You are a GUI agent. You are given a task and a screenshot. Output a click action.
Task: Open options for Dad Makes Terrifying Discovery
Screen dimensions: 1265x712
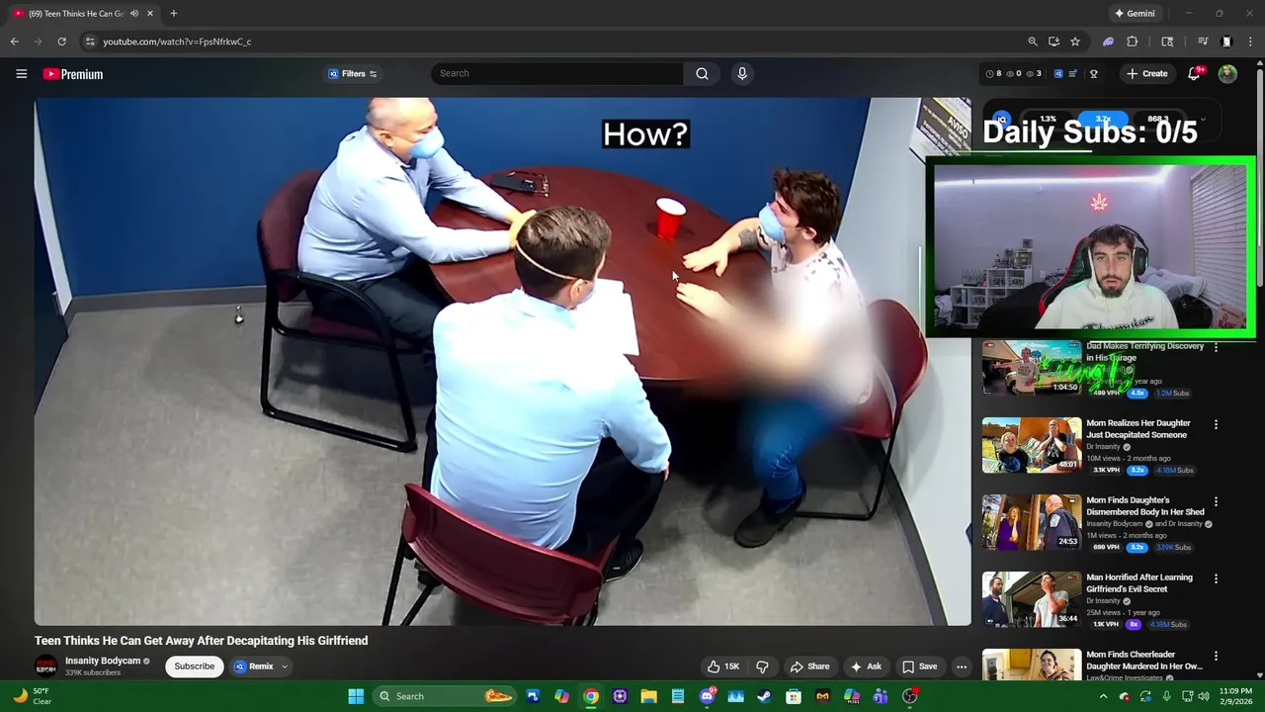[1216, 347]
